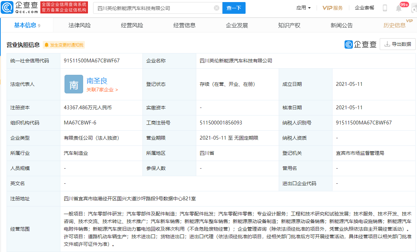Screen dimensions: 417x252
Task: Click the mobile phone icon near top right
Action: pyautogui.click(x=385, y=7)
